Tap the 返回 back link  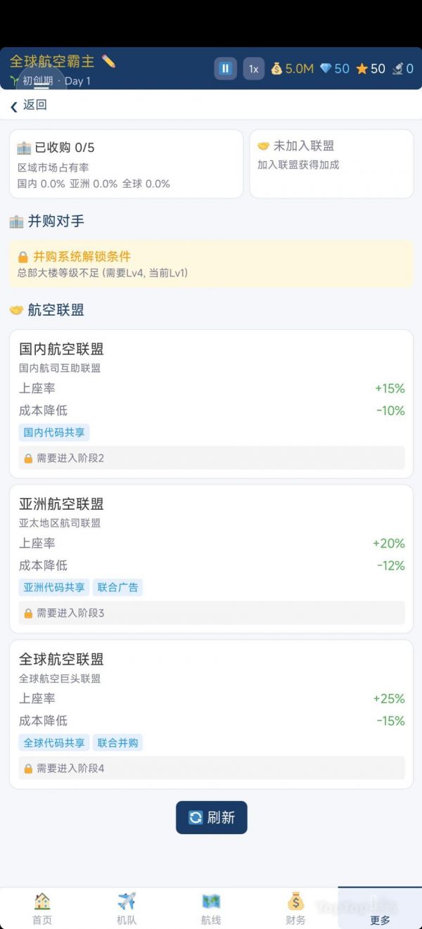click(x=27, y=105)
